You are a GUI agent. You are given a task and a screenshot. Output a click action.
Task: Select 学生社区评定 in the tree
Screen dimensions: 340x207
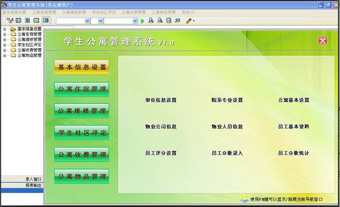pyautogui.click(x=29, y=45)
